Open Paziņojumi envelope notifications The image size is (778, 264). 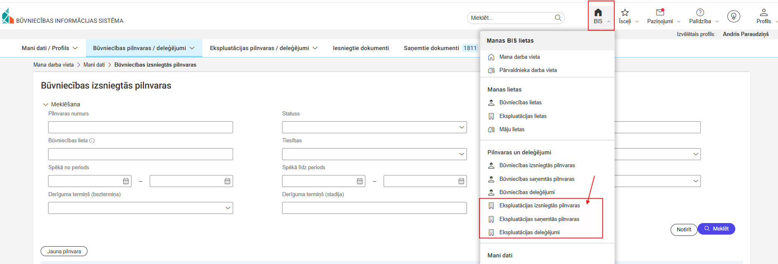point(660,12)
